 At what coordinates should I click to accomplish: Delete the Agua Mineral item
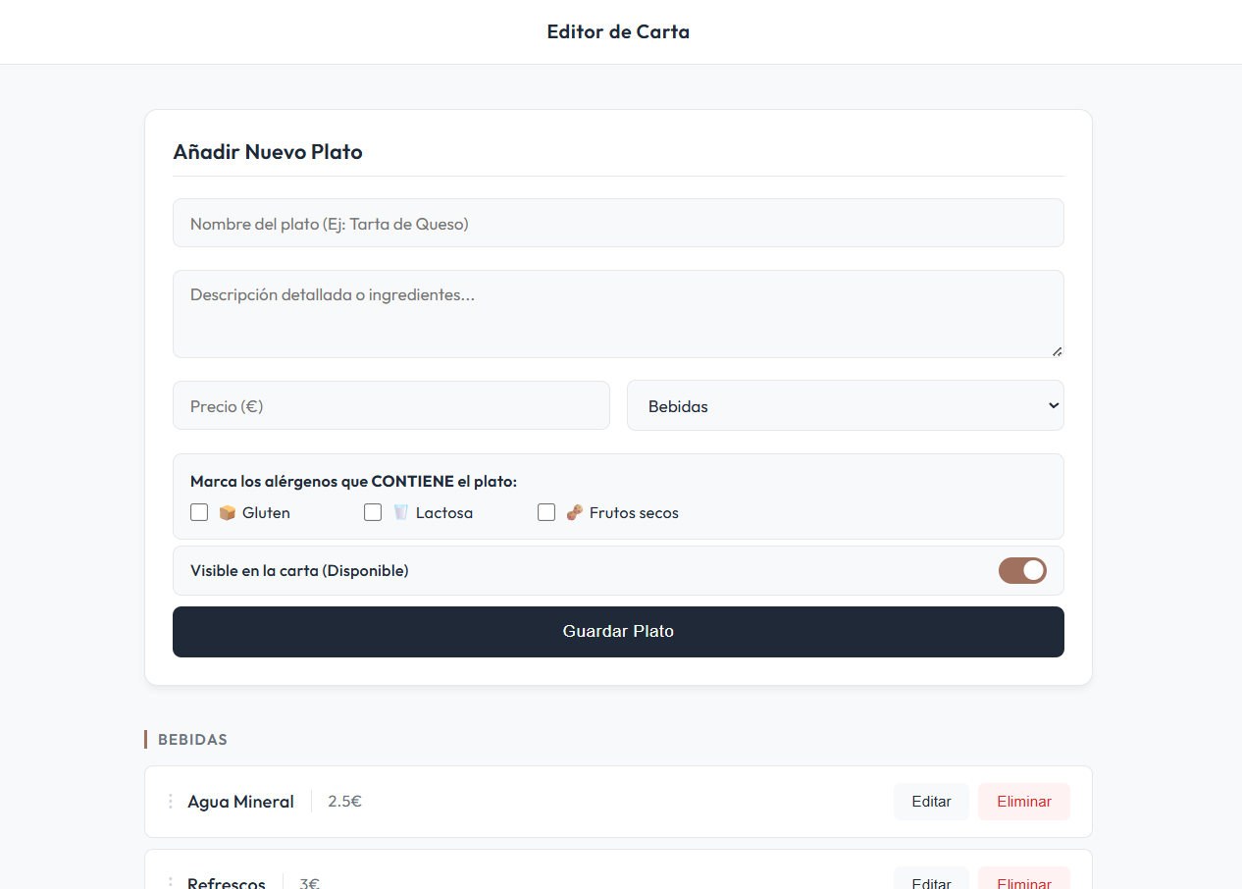pyautogui.click(x=1023, y=802)
